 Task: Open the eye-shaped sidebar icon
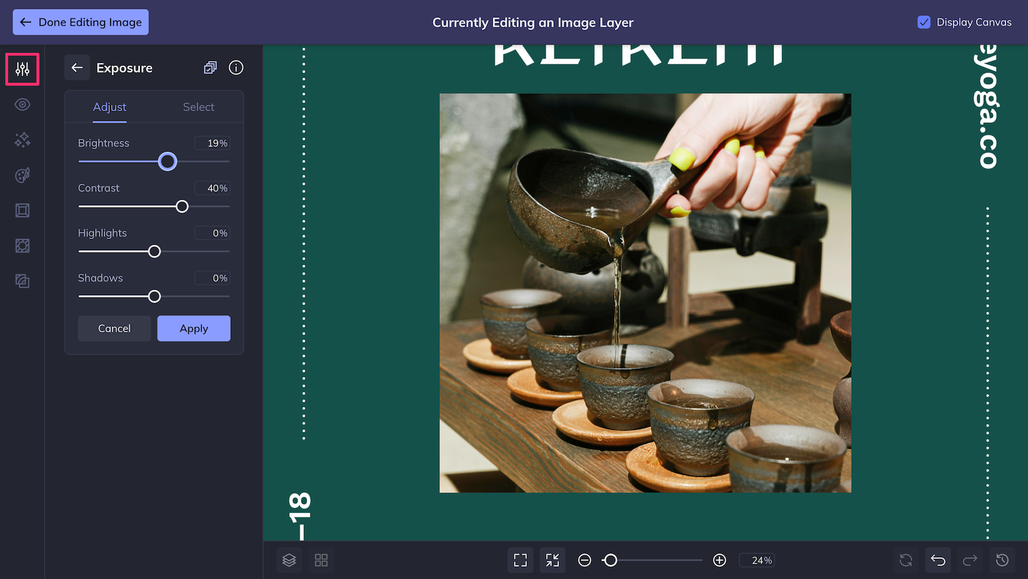tap(22, 104)
